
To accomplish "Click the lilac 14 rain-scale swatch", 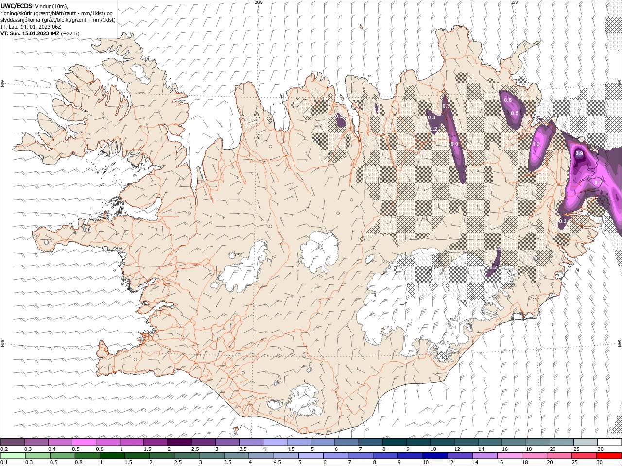I will [x=485, y=456].
